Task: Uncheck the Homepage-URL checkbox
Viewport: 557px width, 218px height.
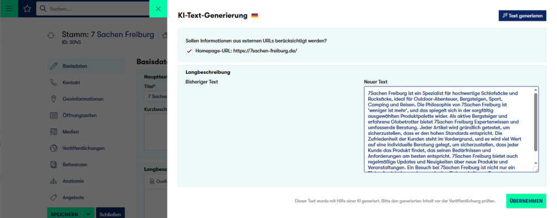Action: coord(189,51)
